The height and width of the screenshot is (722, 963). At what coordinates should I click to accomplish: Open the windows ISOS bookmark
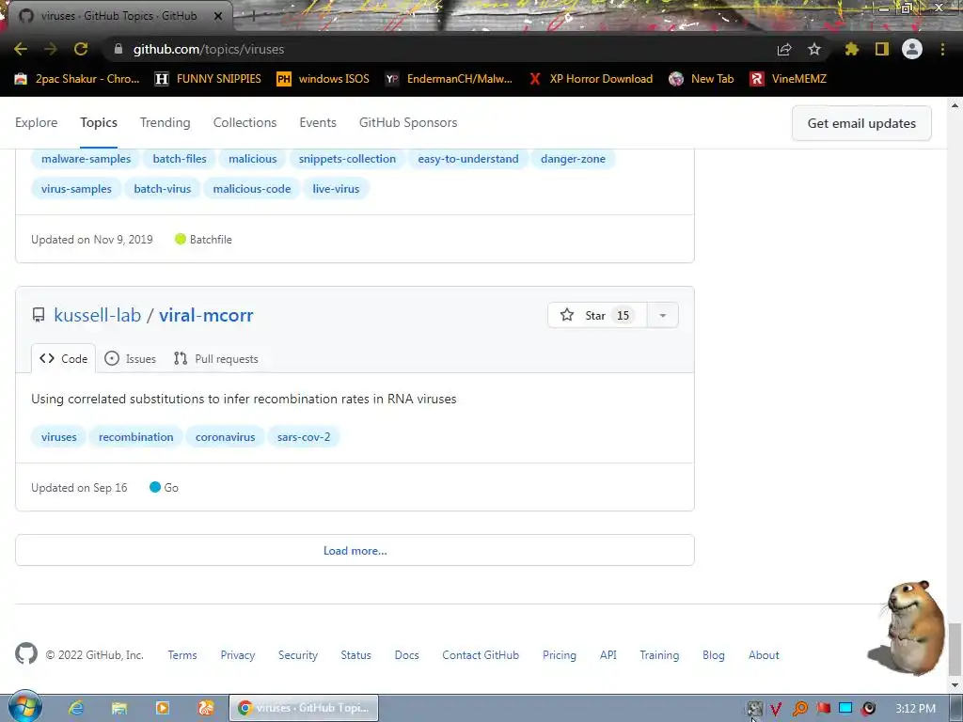click(x=324, y=79)
